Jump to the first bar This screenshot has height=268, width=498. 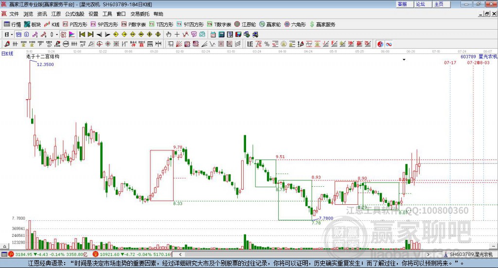[x=82, y=35]
